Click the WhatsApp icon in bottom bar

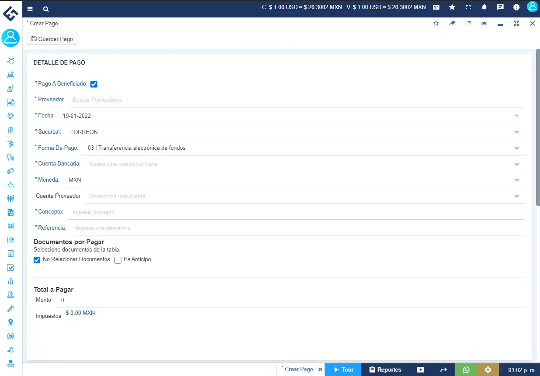(x=466, y=369)
